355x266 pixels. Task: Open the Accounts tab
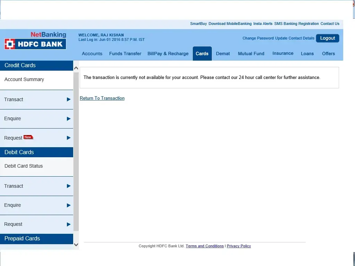[x=92, y=54]
